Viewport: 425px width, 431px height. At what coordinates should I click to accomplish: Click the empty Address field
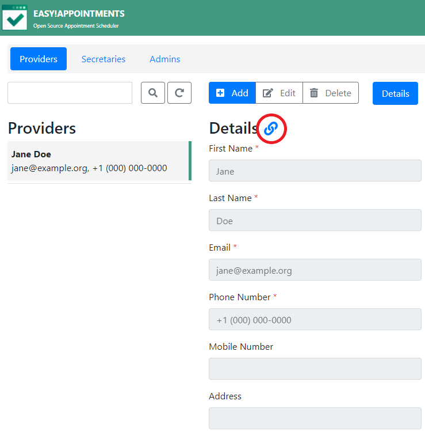click(315, 418)
